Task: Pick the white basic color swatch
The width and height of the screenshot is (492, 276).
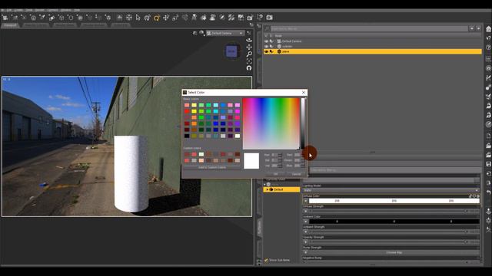Action: coord(238,136)
